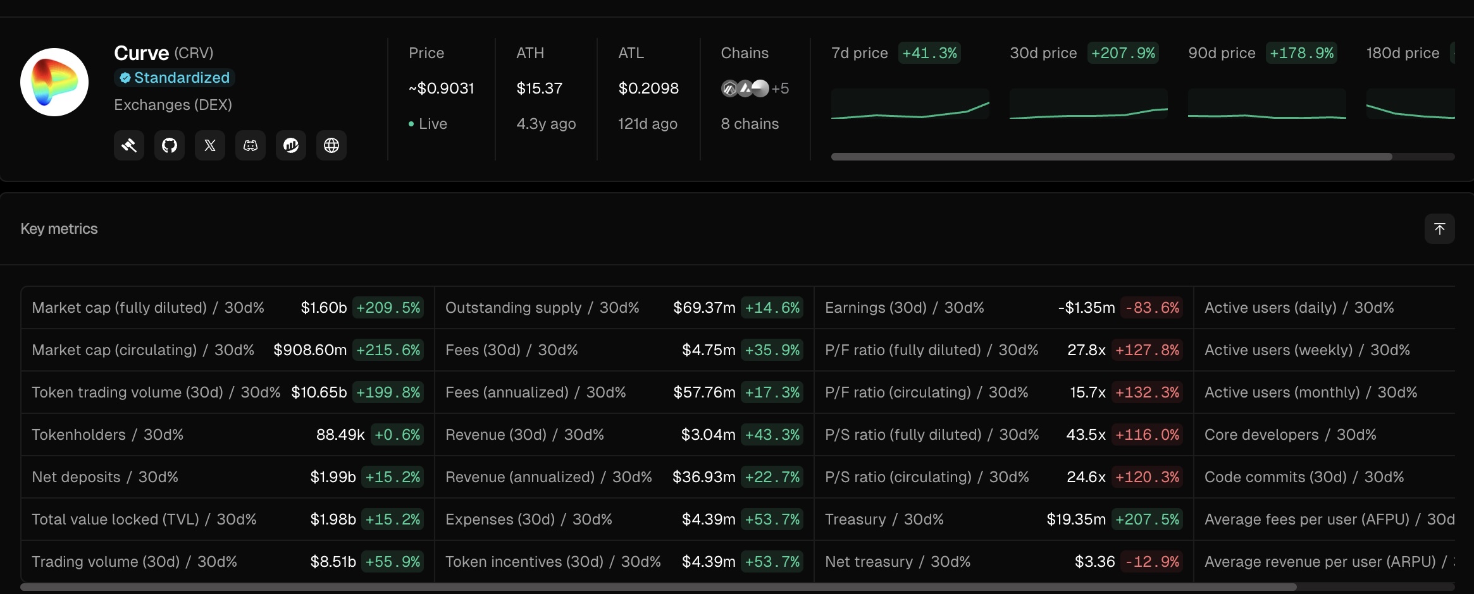1474x594 pixels.
Task: Click the stacked chain icons under Chains
Action: point(745,88)
